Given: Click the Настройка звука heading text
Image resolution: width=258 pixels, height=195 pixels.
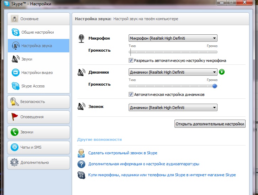Looking at the screenshot, I should point(93,19).
